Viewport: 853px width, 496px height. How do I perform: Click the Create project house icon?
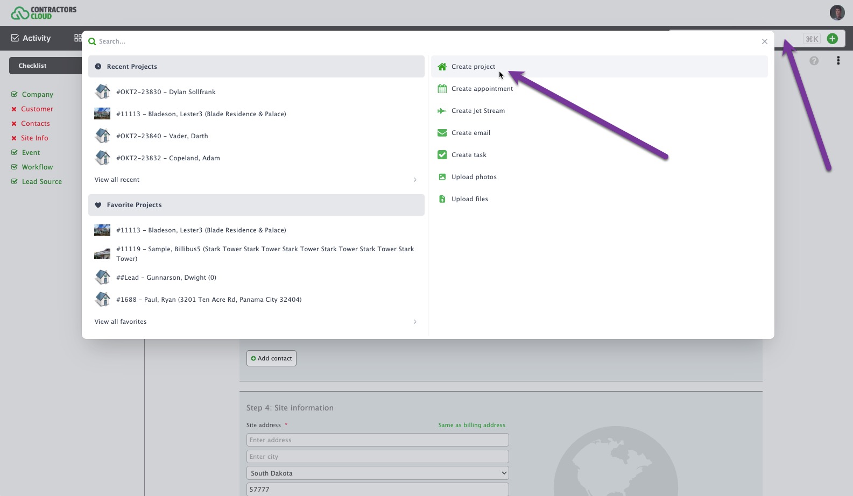click(442, 67)
